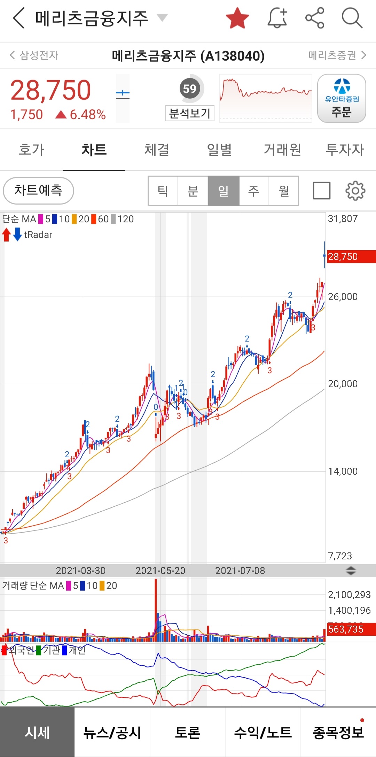Screen dimensions: 376x757
Task: Switch to the 호가 tab
Action: (x=31, y=150)
